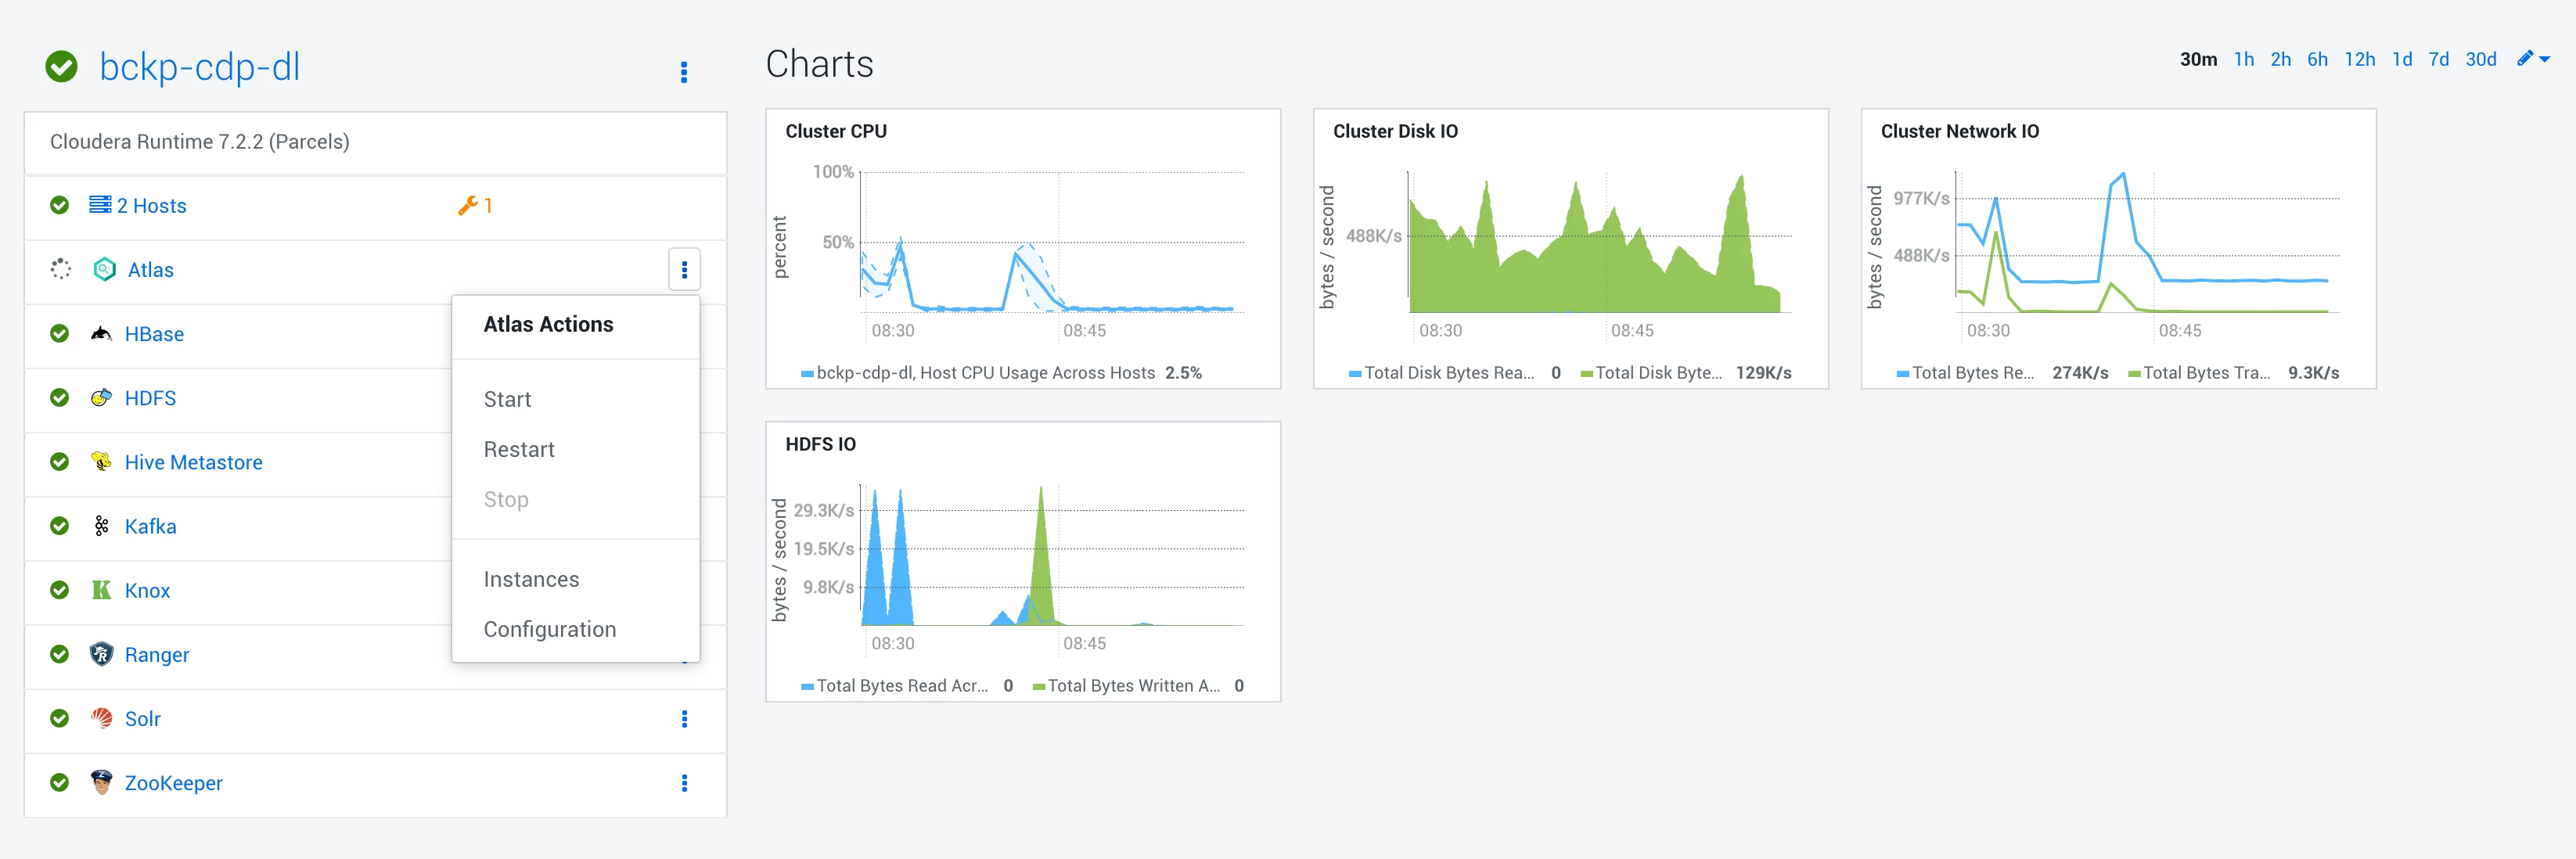Image resolution: width=2576 pixels, height=859 pixels.
Task: Open the bckp-cdp-dl cluster link
Action: point(199,67)
